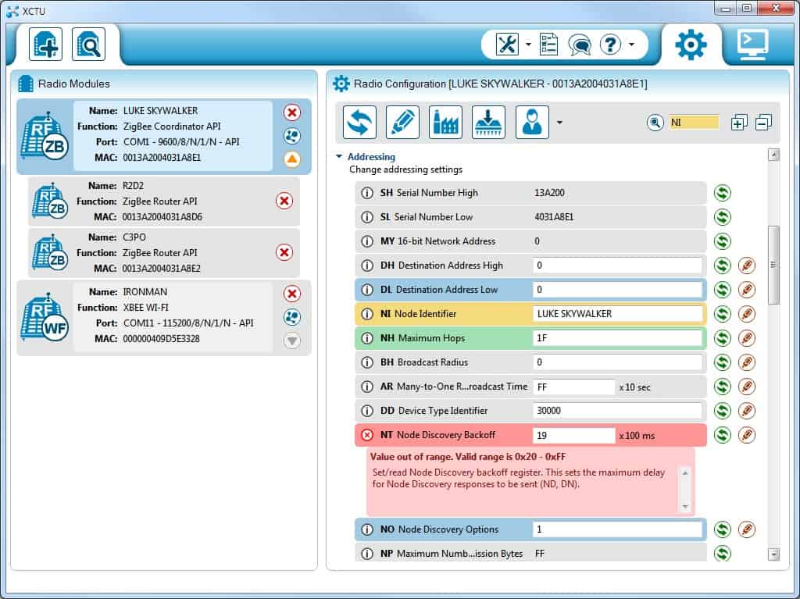
Task: Click NH Maximum Hops field
Action: [617, 337]
